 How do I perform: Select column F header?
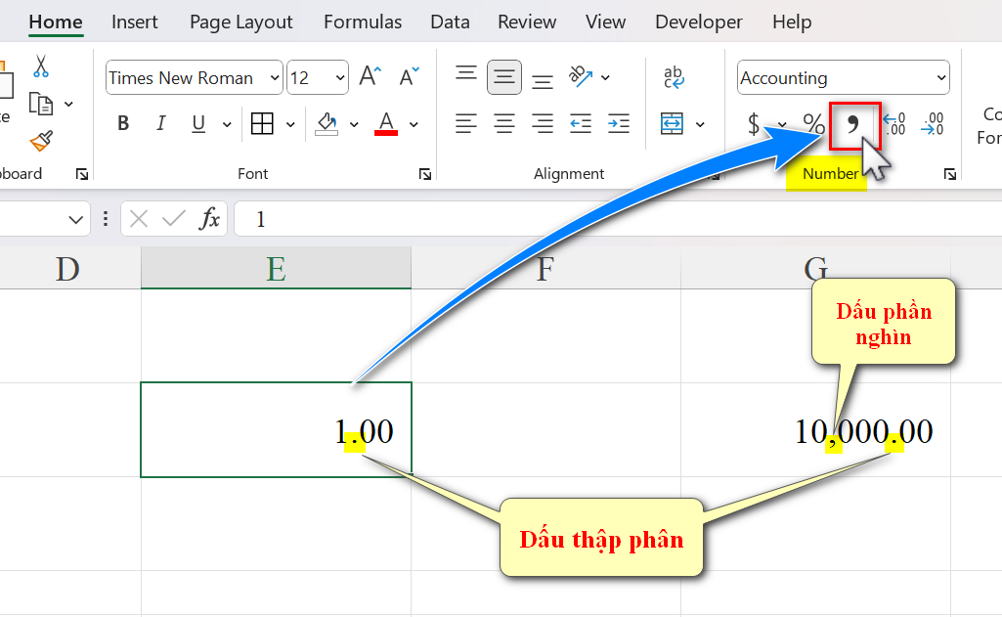pyautogui.click(x=545, y=268)
